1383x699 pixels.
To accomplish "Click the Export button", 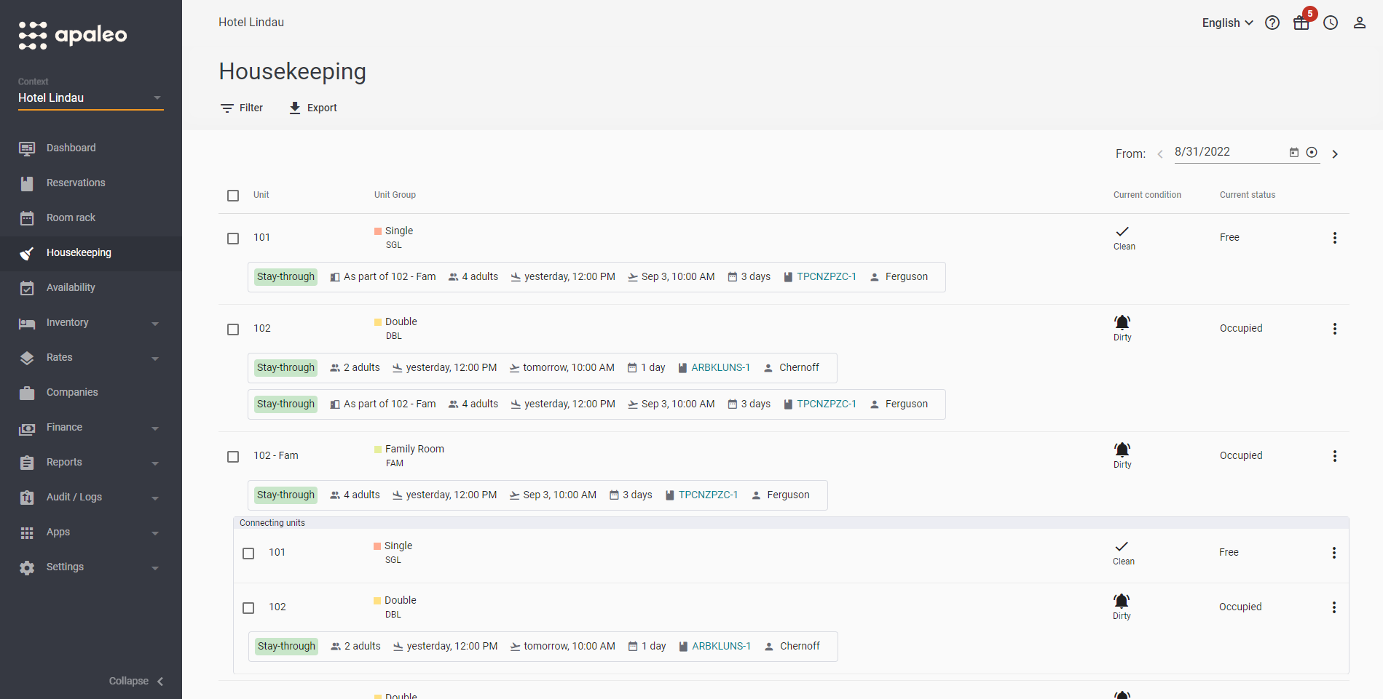I will point(312,107).
